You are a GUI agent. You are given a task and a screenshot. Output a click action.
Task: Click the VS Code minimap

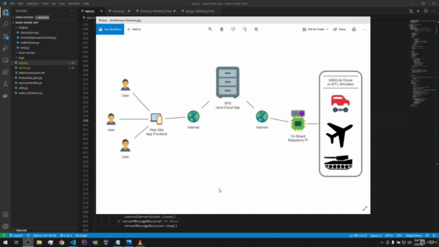(x=422, y=63)
